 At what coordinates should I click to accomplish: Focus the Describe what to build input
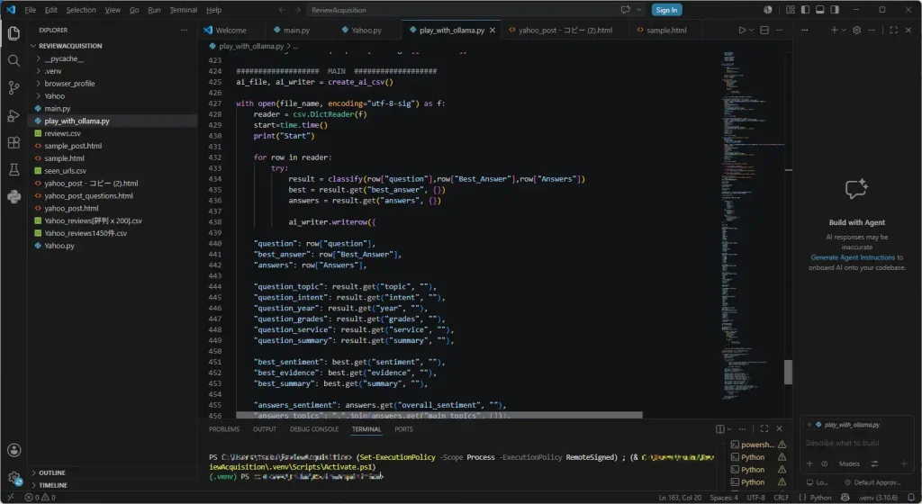857,443
